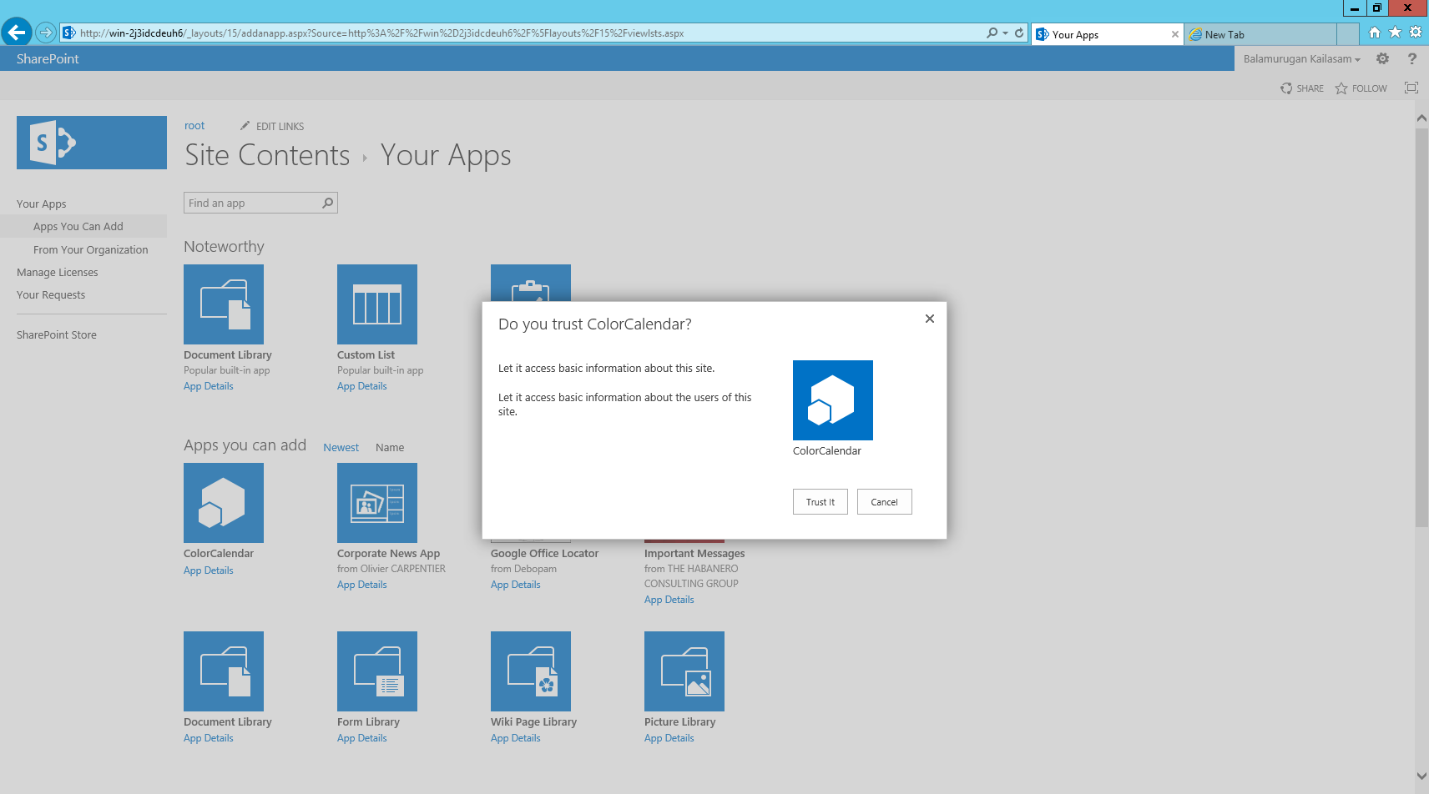Screen dimensions: 1429x794
Task: Open the root navigation link
Action: tap(194, 126)
